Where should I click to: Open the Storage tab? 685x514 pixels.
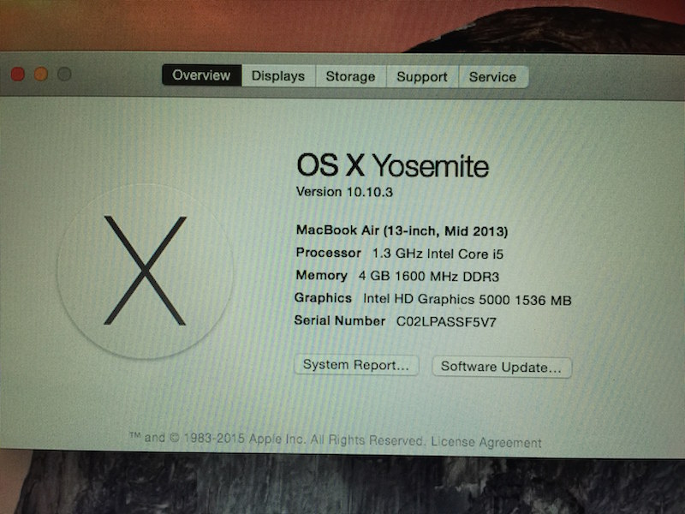coord(350,76)
